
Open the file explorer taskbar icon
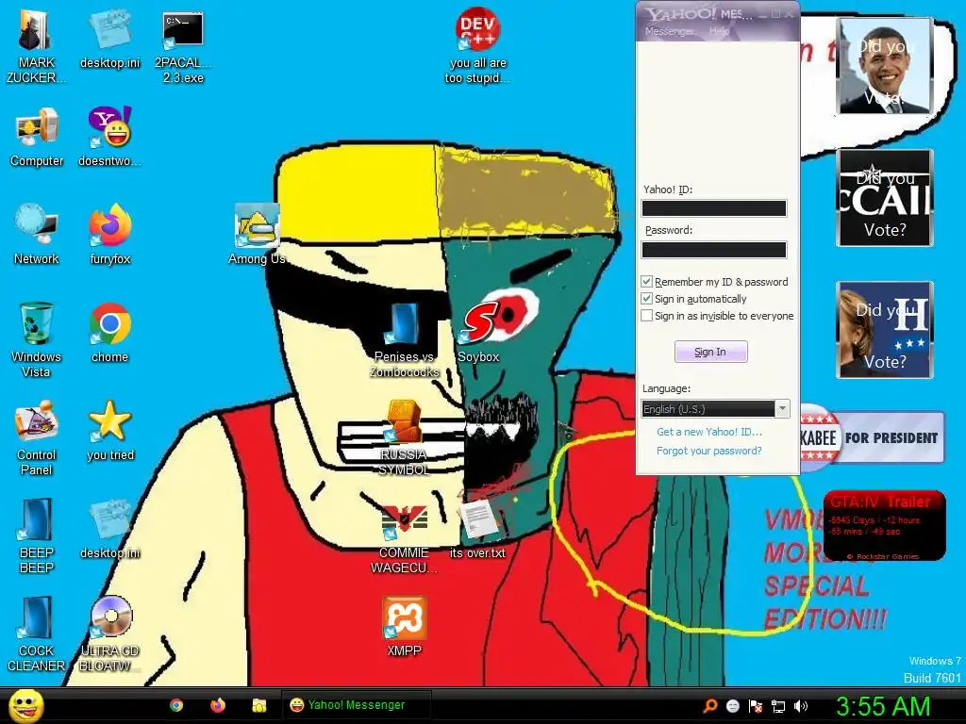[x=258, y=705]
